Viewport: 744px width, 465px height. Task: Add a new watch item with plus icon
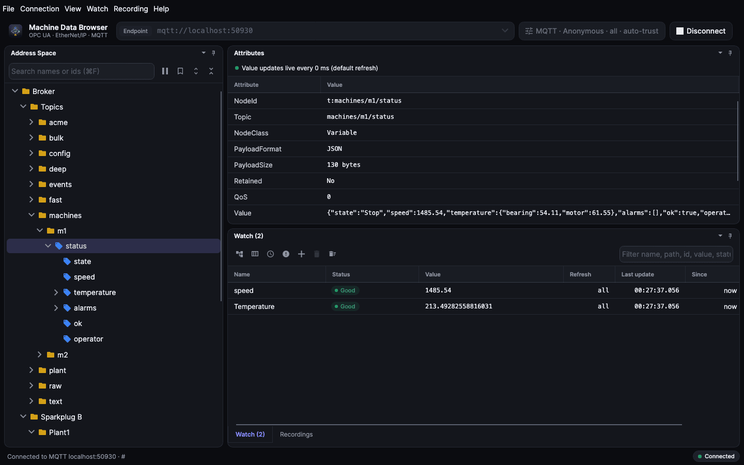(301, 254)
